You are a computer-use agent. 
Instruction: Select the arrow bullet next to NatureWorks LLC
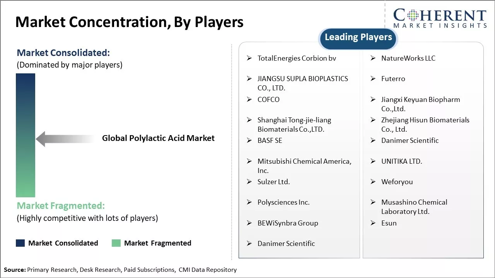coord(373,58)
